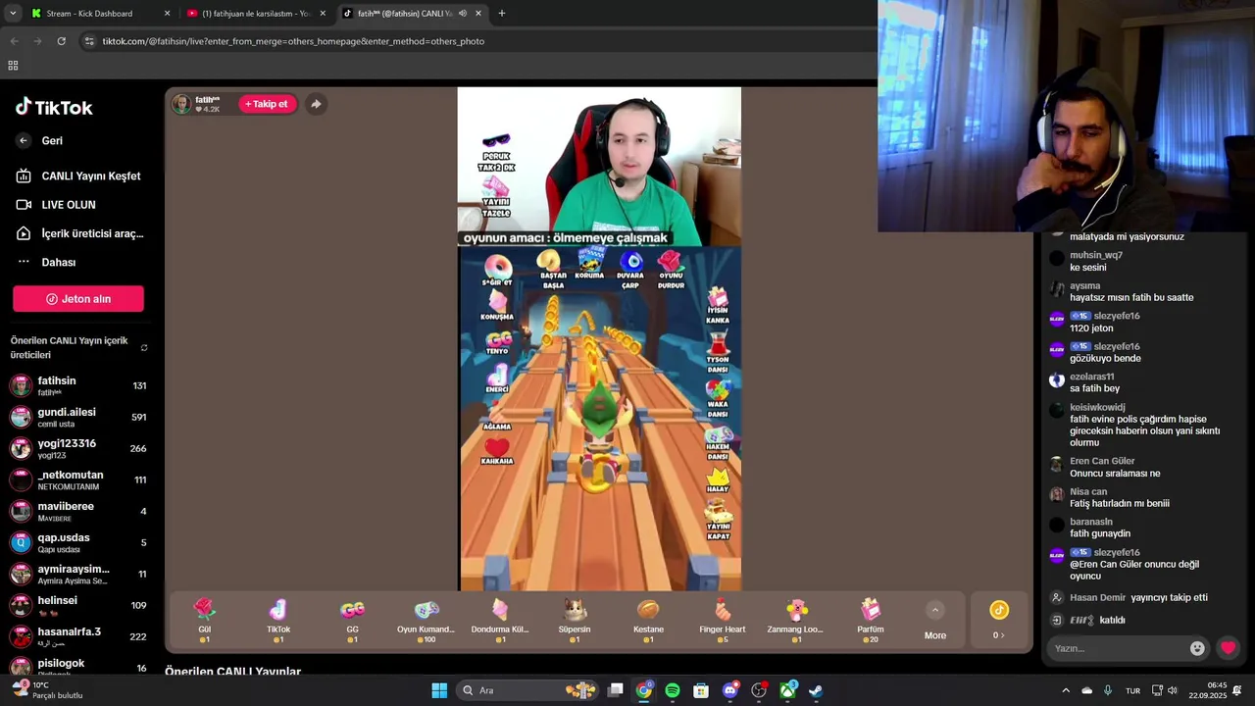1255x706 pixels.
Task: Send the Kestane gift
Action: pos(648,620)
